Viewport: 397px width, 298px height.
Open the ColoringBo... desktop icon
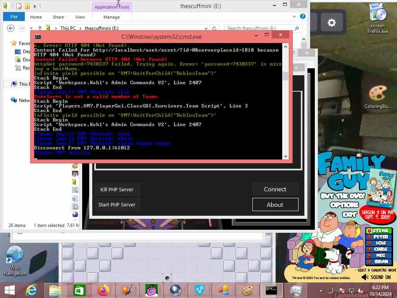point(378,97)
